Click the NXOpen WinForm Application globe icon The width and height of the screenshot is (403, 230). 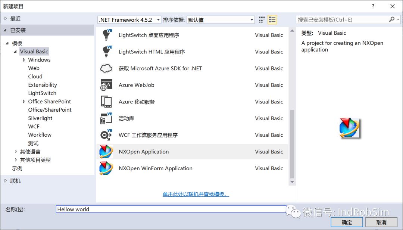click(106, 168)
